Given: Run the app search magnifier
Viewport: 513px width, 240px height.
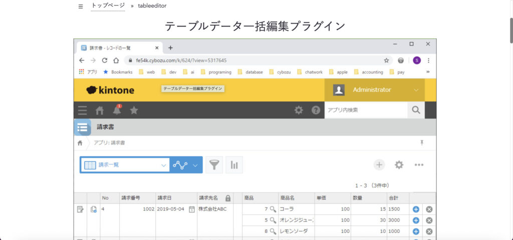Looking at the screenshot, I should (x=416, y=110).
